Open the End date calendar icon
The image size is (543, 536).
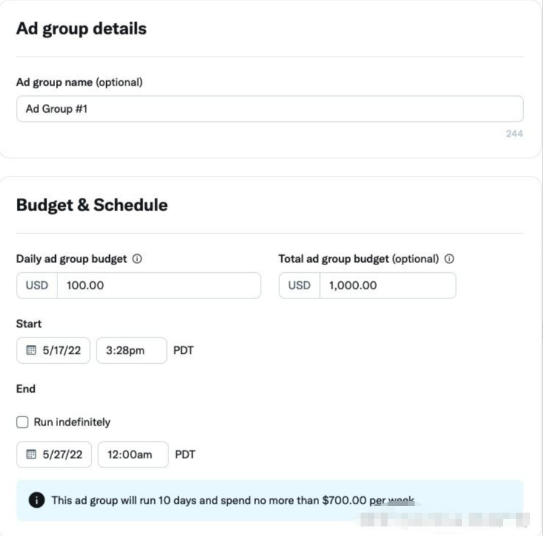(x=32, y=454)
